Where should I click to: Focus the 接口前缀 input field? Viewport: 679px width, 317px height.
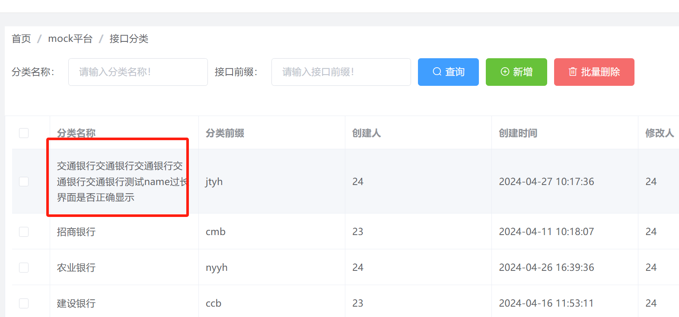pos(341,72)
